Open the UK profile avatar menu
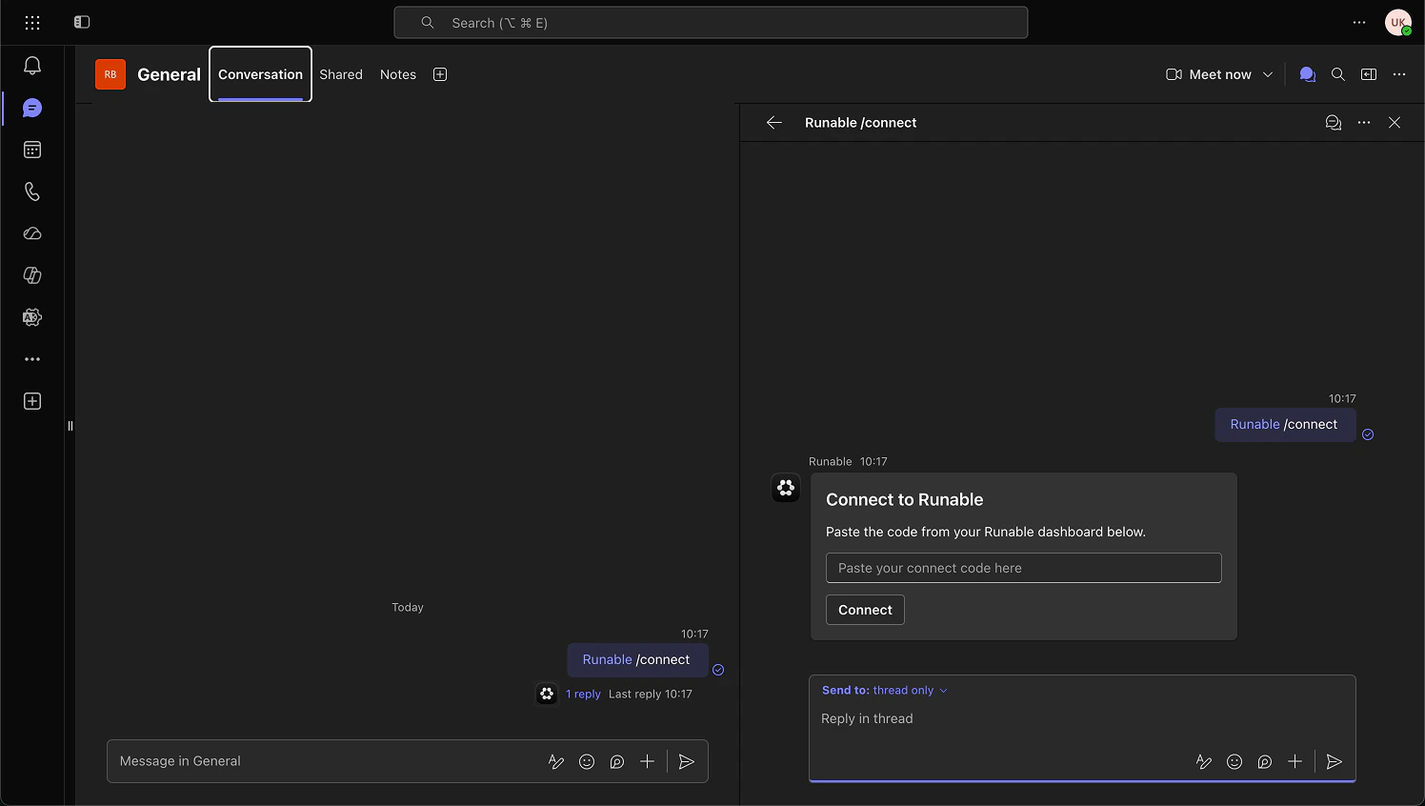 pos(1398,22)
